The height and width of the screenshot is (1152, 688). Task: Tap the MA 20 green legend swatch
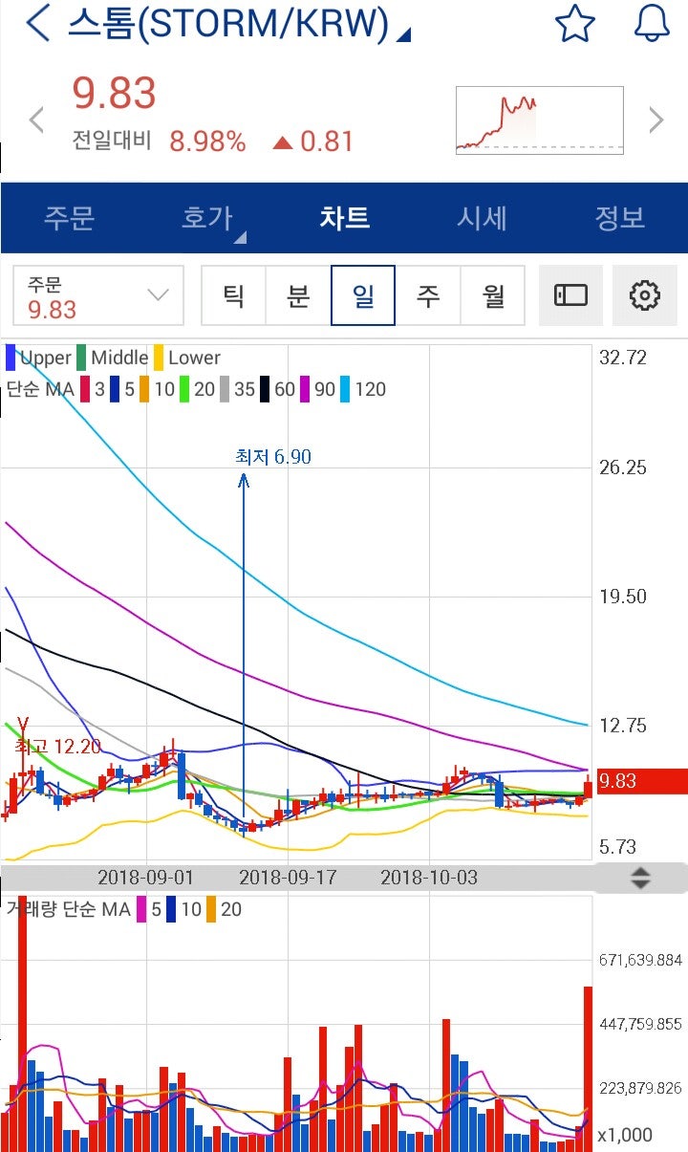184,389
